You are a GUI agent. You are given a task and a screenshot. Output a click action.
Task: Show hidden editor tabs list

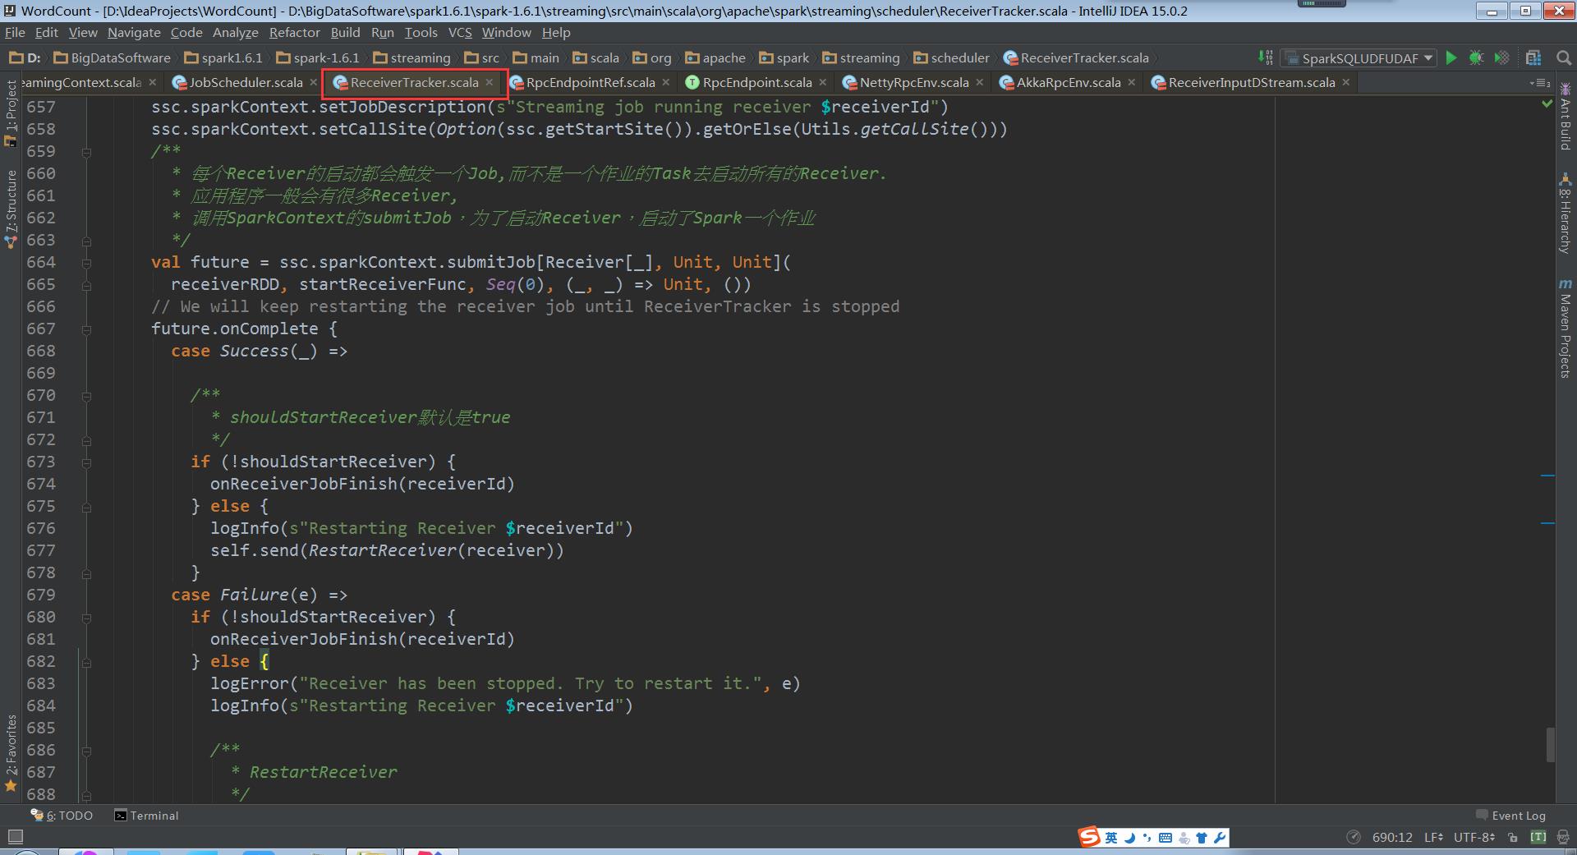coord(1539,83)
